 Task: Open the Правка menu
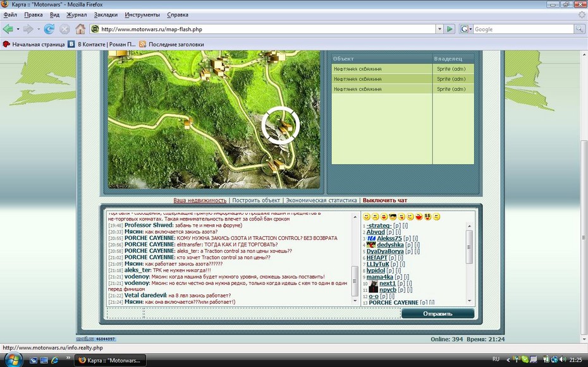[x=33, y=15]
